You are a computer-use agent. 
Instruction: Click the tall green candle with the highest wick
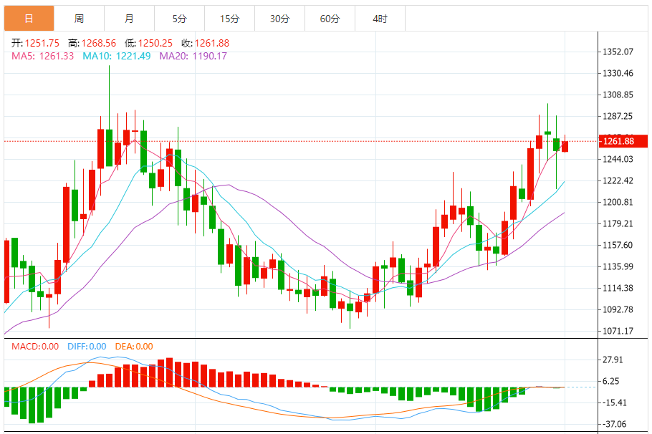click(110, 148)
